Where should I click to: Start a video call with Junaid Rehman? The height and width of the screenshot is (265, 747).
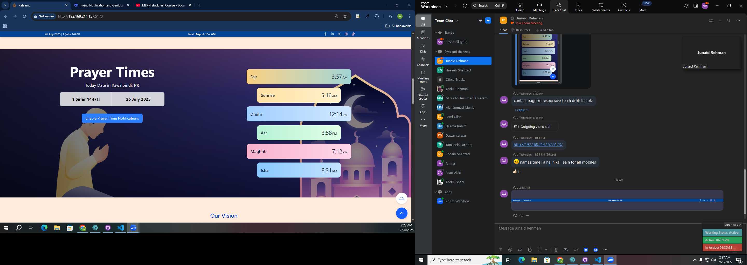point(711,20)
